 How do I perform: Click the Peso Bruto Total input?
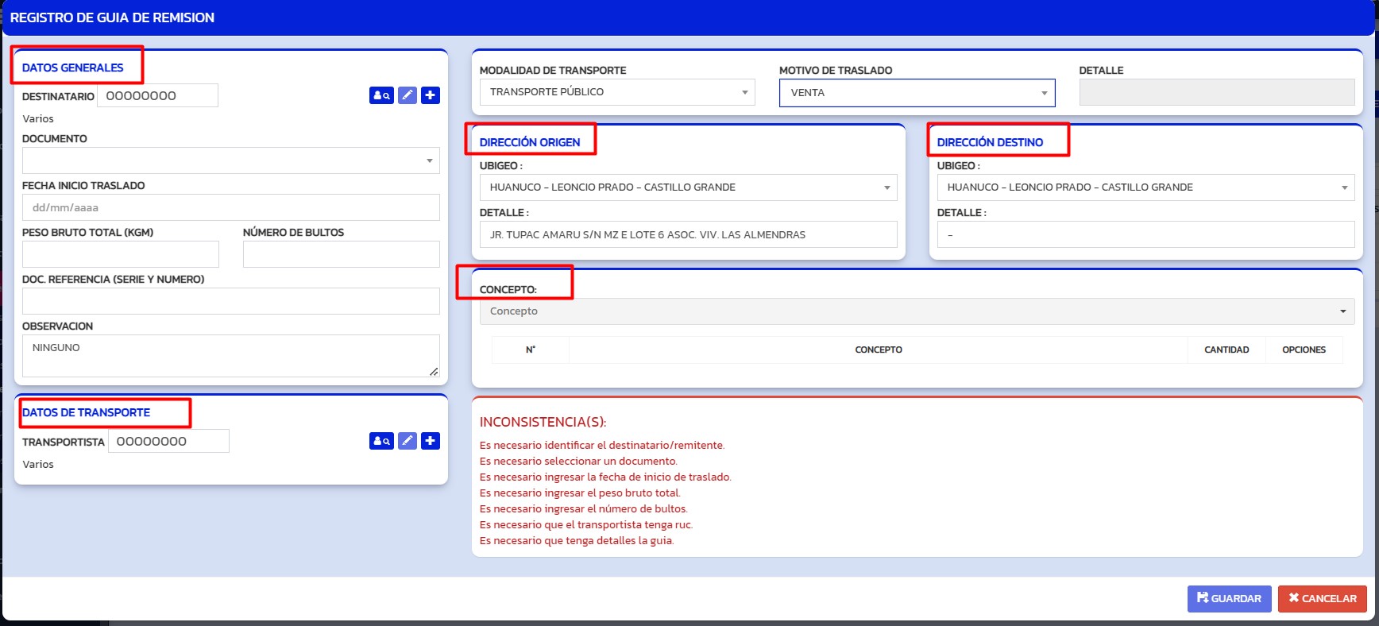click(x=121, y=254)
